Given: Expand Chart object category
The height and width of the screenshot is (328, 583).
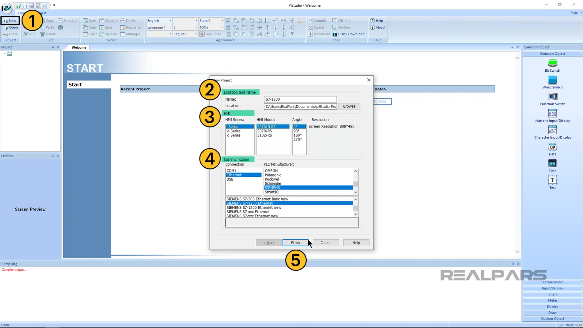Looking at the screenshot, I should pos(552,294).
